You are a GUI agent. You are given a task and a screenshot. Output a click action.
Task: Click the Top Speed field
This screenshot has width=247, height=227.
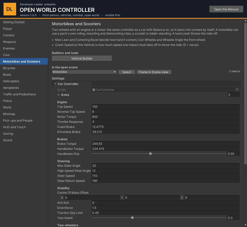coord(165,106)
